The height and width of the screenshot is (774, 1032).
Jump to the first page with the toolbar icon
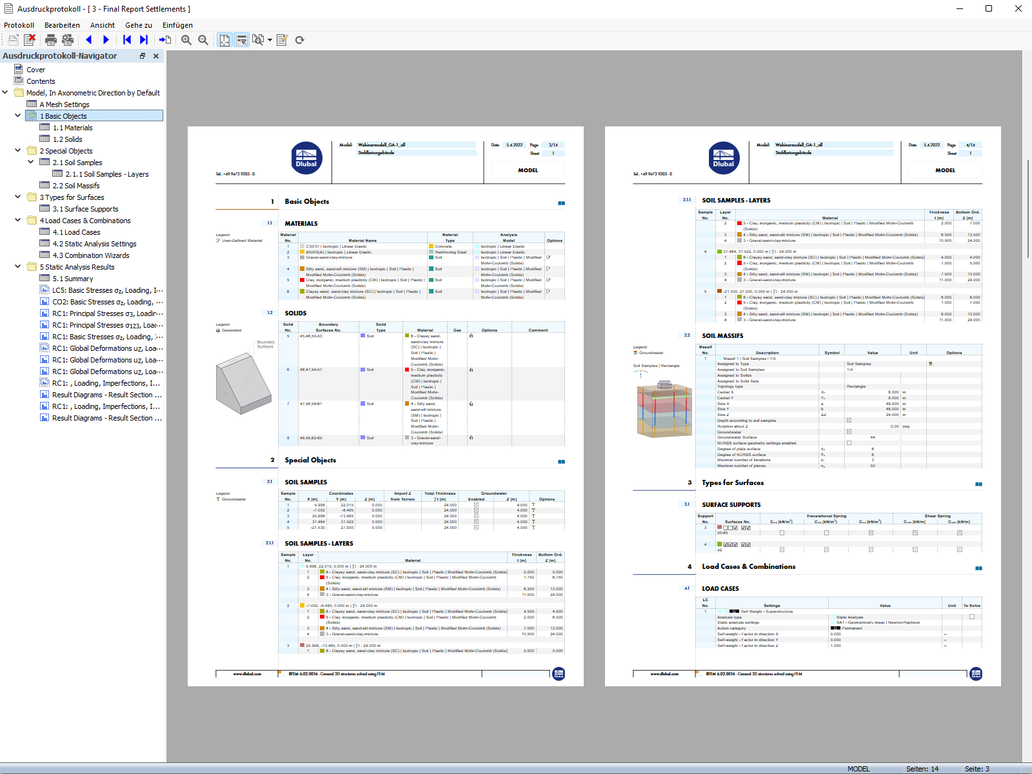[127, 39]
